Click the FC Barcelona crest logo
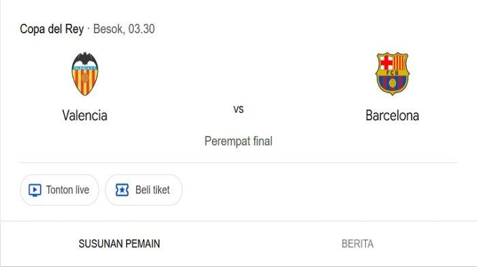This screenshot has height=267, width=477. (x=393, y=74)
